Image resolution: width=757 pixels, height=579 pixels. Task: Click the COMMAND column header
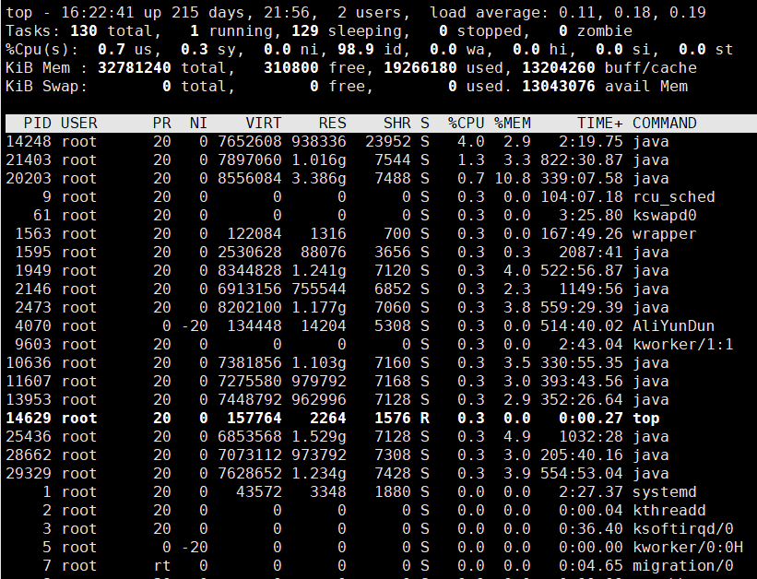664,124
